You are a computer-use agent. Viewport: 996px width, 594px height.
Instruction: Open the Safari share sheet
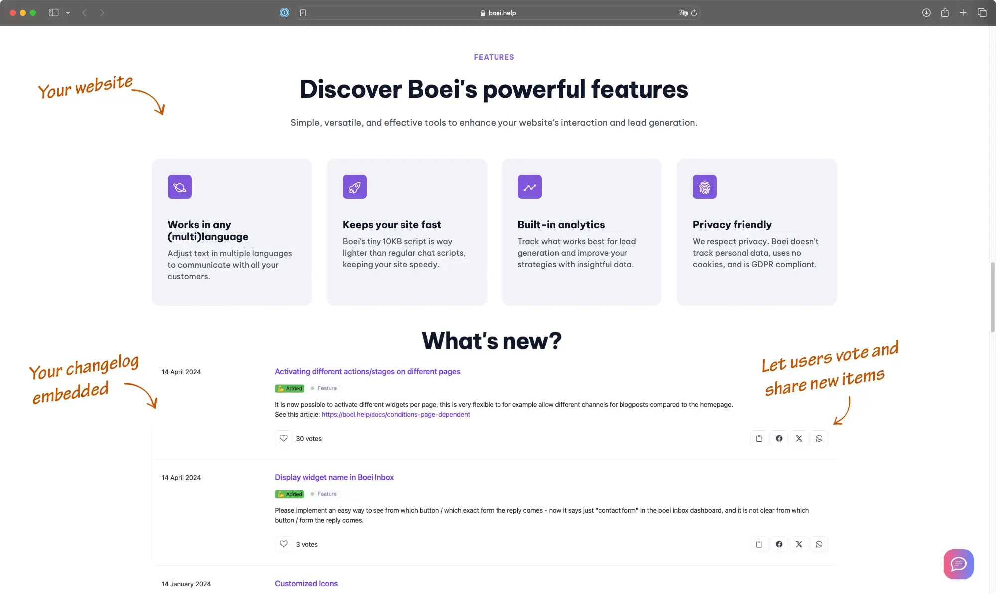(944, 13)
